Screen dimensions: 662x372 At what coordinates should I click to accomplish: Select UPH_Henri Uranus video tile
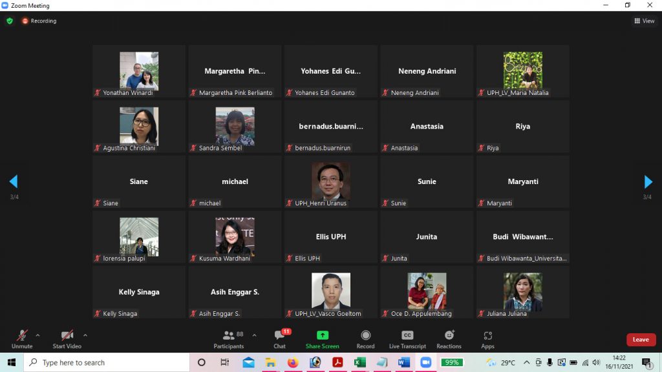tap(330, 181)
